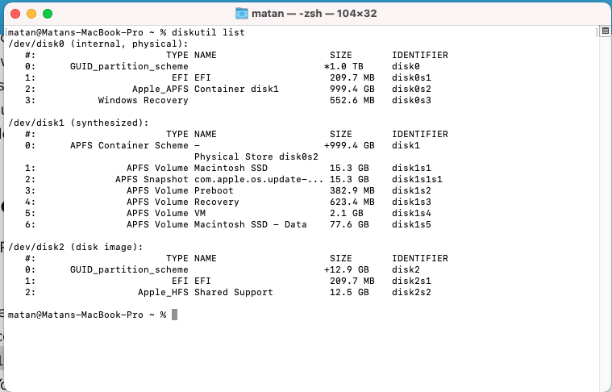612x392 pixels.
Task: Click the home folder proxy icon in title bar
Action: (242, 14)
